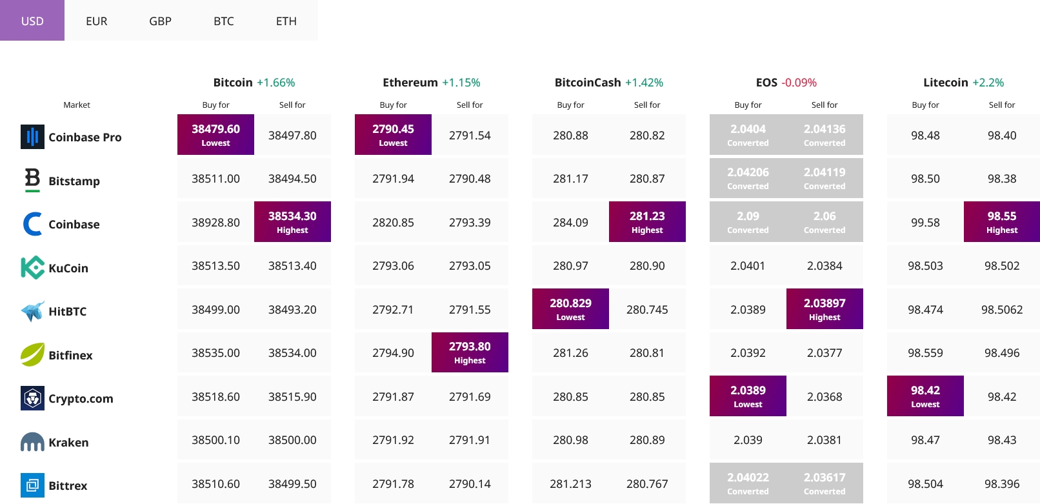Click Bitfinex Litecoin buy price 98.559
The height and width of the screenshot is (504, 1040).
(925, 353)
